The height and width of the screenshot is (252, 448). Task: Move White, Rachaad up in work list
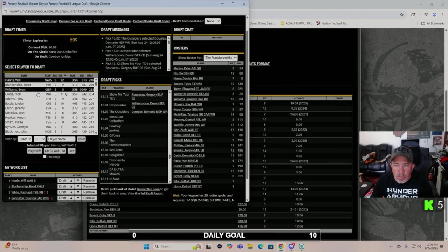pos(71,192)
